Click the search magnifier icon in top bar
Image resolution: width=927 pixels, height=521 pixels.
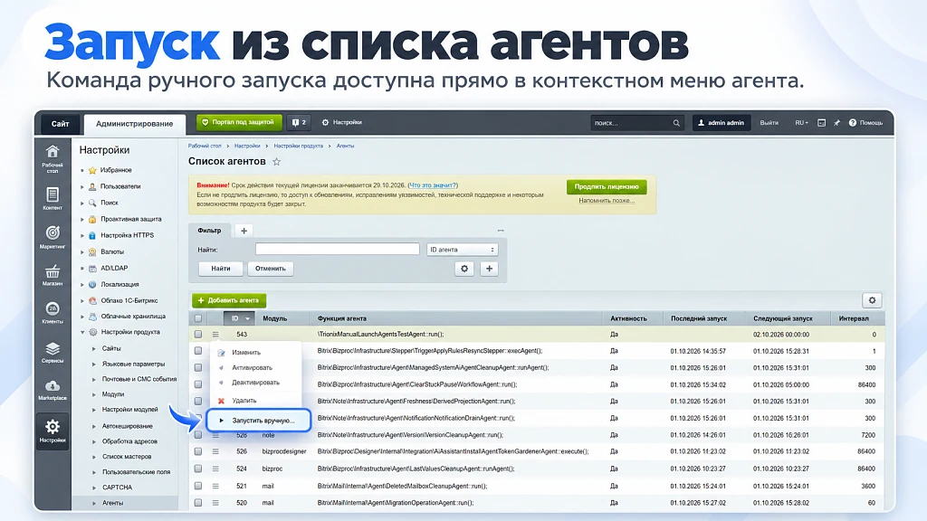(x=676, y=123)
